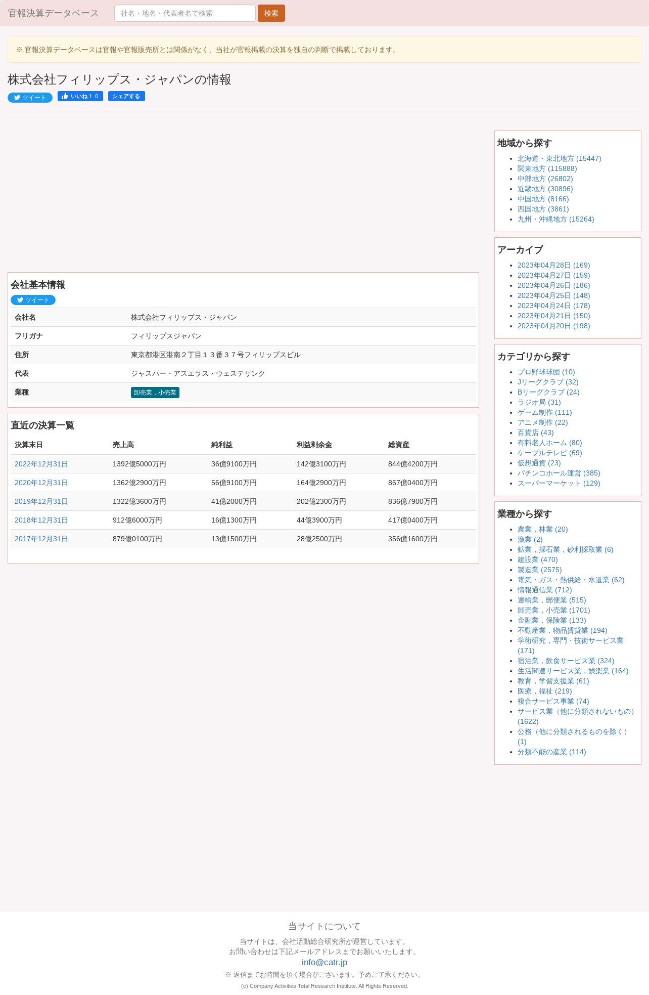Browse category プロ野球球団 (10)

546,372
